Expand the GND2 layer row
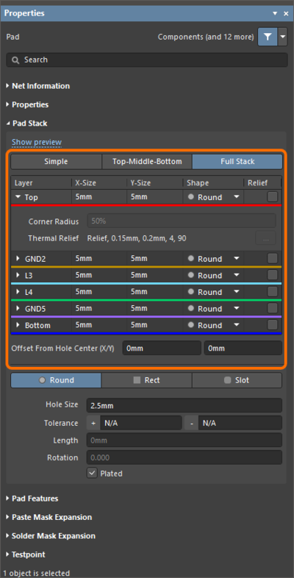 pyautogui.click(x=18, y=259)
